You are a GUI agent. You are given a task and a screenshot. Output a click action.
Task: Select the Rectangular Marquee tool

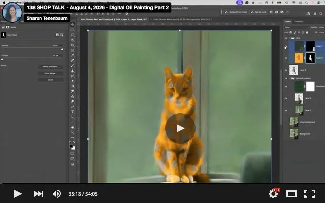pyautogui.click(x=72, y=30)
